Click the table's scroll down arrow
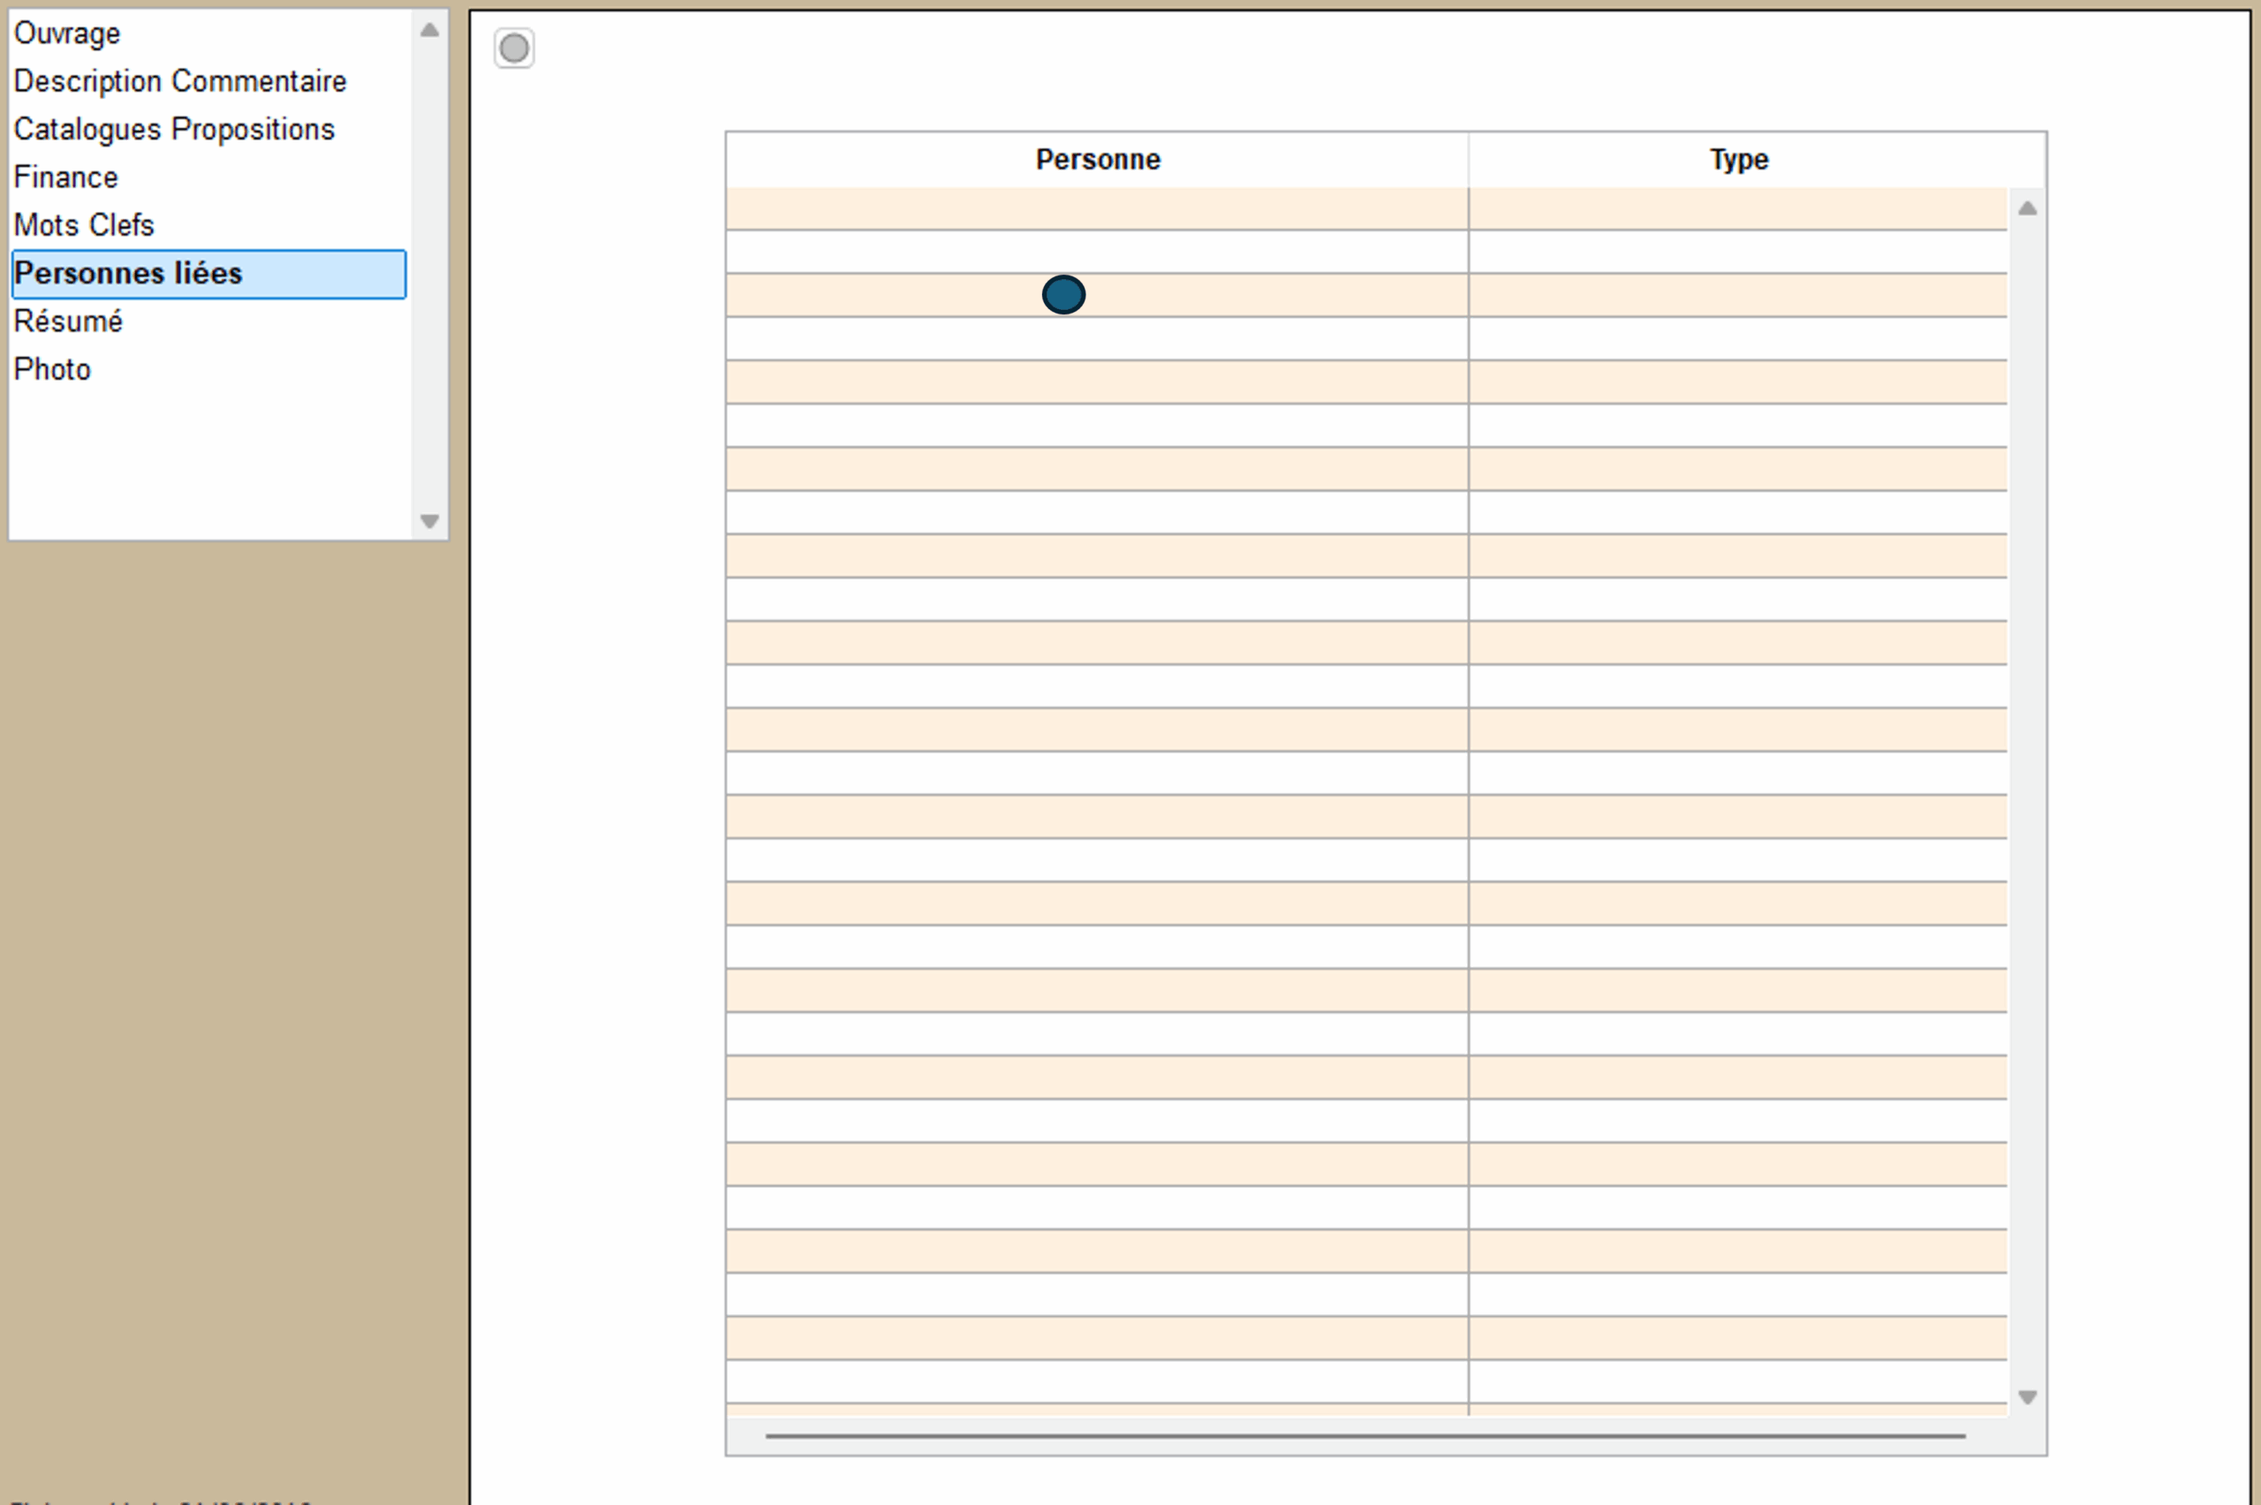Screen dimensions: 2261x1505 (2027, 1397)
